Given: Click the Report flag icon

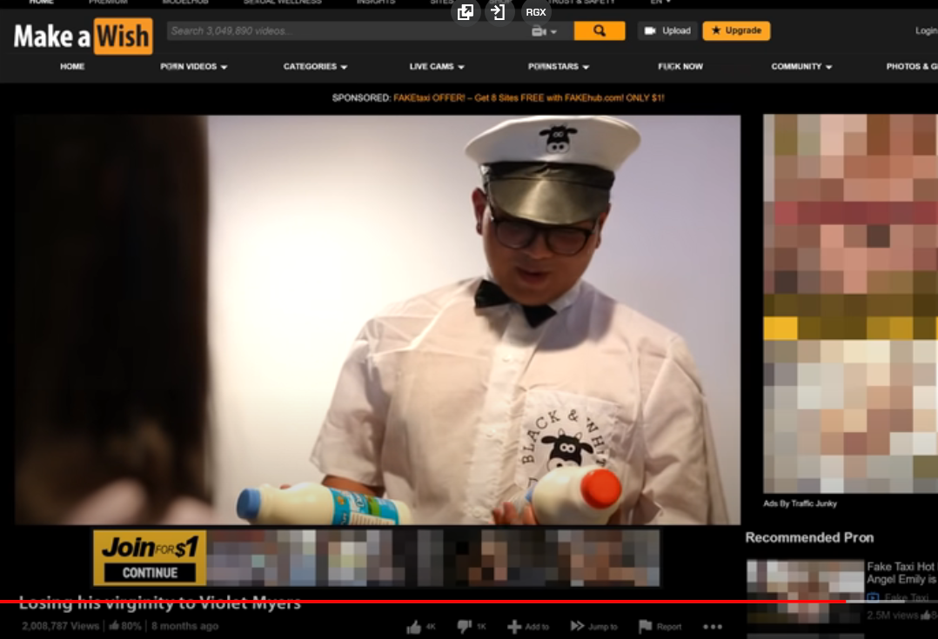Looking at the screenshot, I should tap(645, 627).
